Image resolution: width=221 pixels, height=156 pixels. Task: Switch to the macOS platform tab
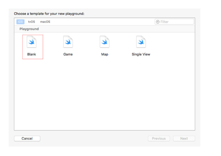45,22
